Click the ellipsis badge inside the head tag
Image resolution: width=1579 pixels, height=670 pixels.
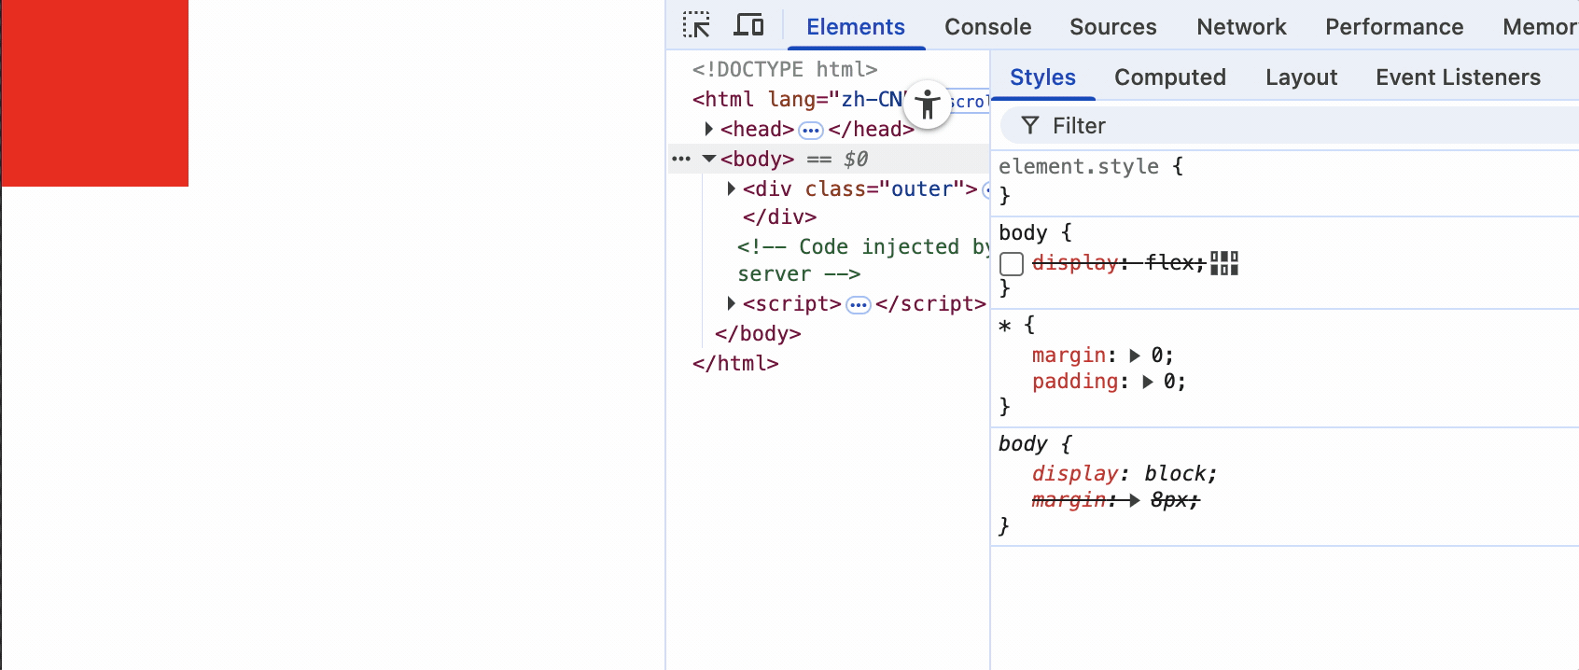click(x=811, y=130)
